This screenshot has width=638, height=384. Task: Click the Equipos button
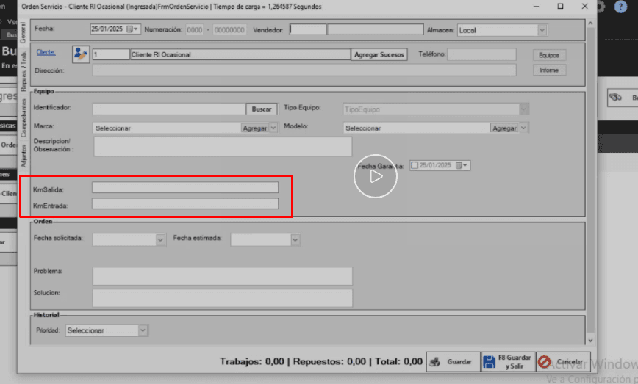click(x=549, y=55)
